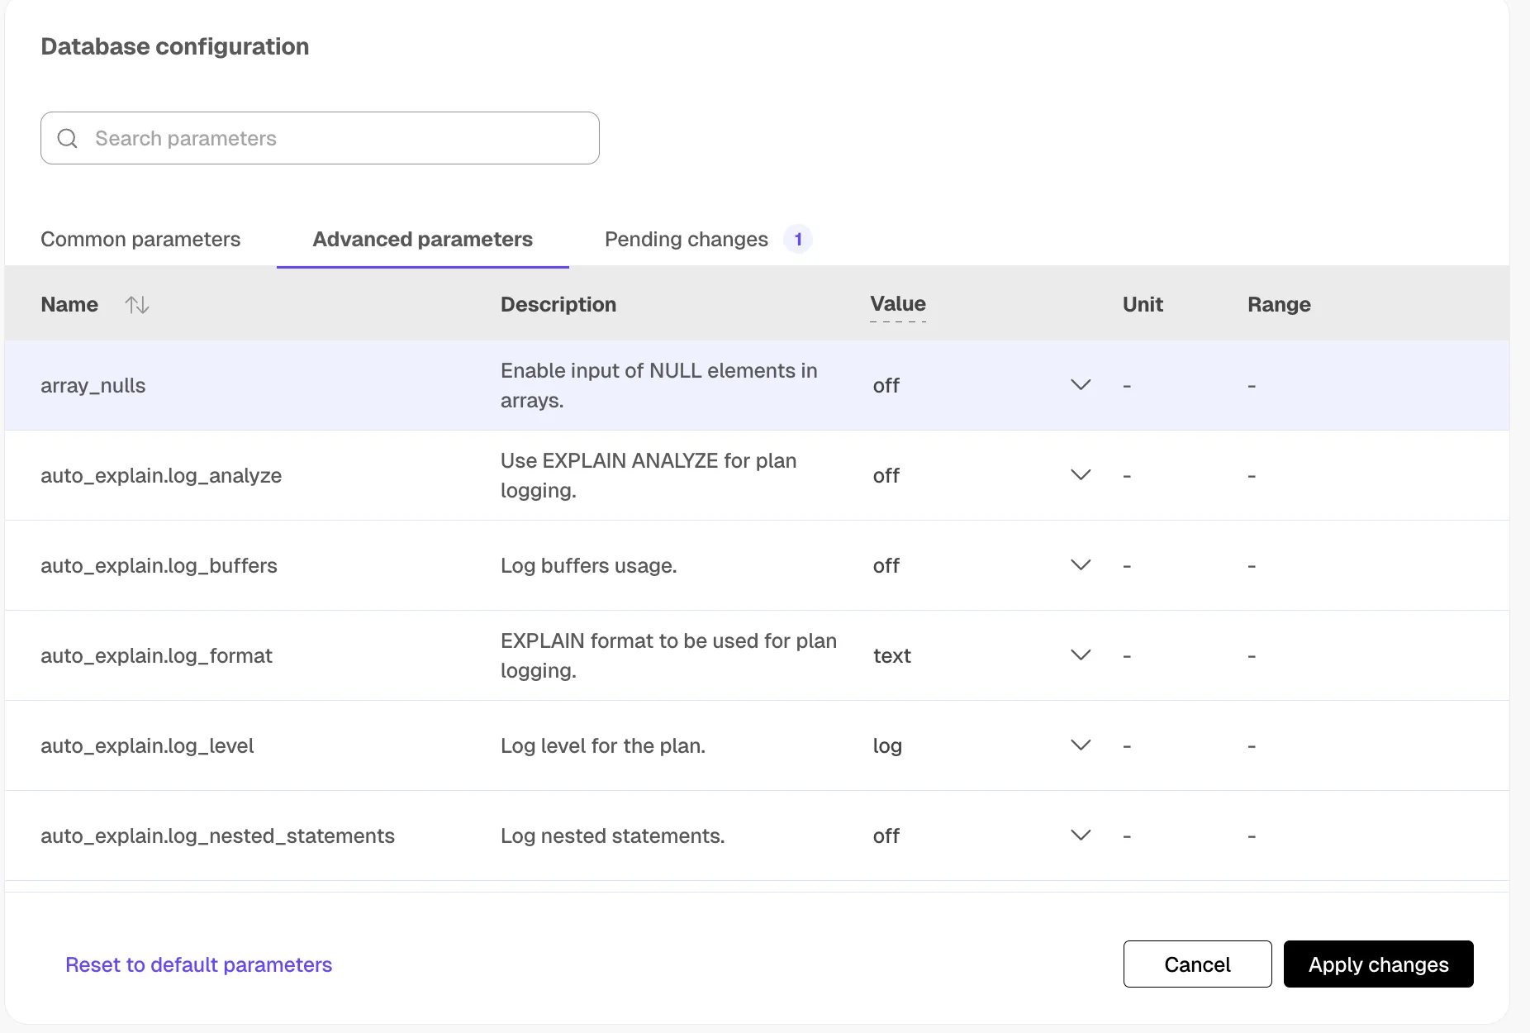
Task: Click 'Log nested statements.' description
Action: tap(613, 836)
